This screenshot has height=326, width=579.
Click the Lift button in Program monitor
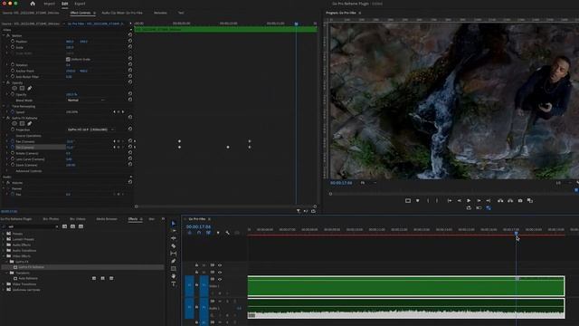(500, 200)
